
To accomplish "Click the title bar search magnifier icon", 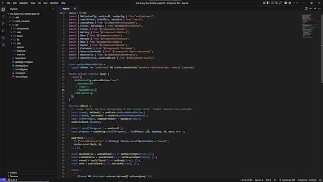I will point(280,3).
